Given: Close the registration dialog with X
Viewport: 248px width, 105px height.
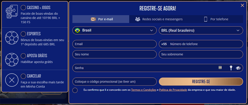Looking at the screenshot, I should pyautogui.click(x=242, y=6).
